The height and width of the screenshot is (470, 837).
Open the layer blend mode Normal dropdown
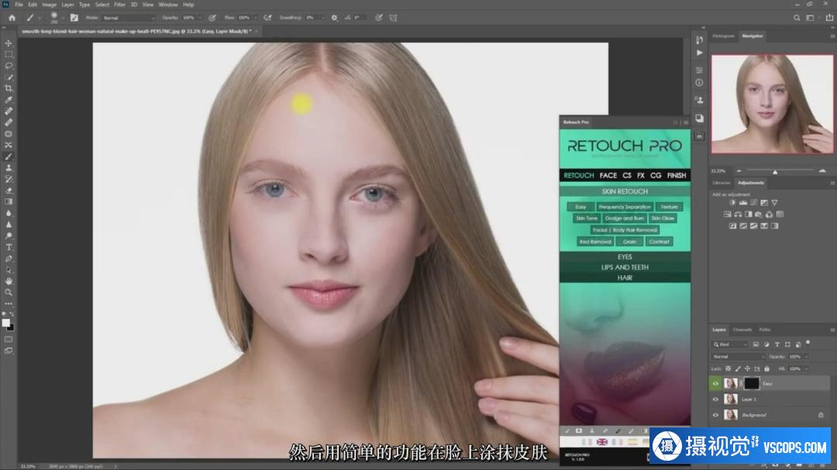pyautogui.click(x=739, y=356)
